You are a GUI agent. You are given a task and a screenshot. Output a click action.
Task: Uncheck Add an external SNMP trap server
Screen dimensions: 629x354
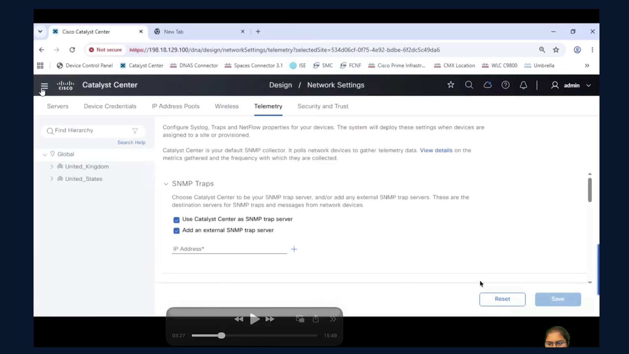(x=176, y=231)
